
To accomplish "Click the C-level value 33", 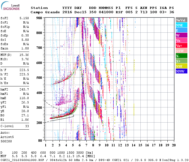I will tap(27, 126).
